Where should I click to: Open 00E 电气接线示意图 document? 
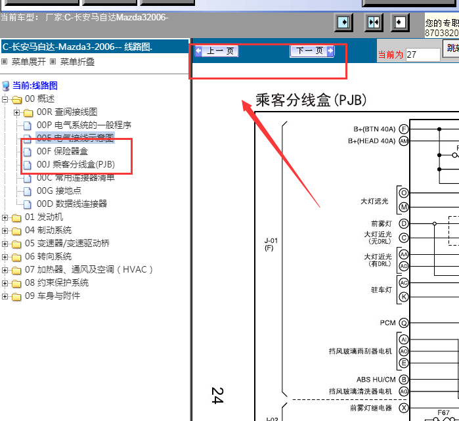click(x=76, y=138)
